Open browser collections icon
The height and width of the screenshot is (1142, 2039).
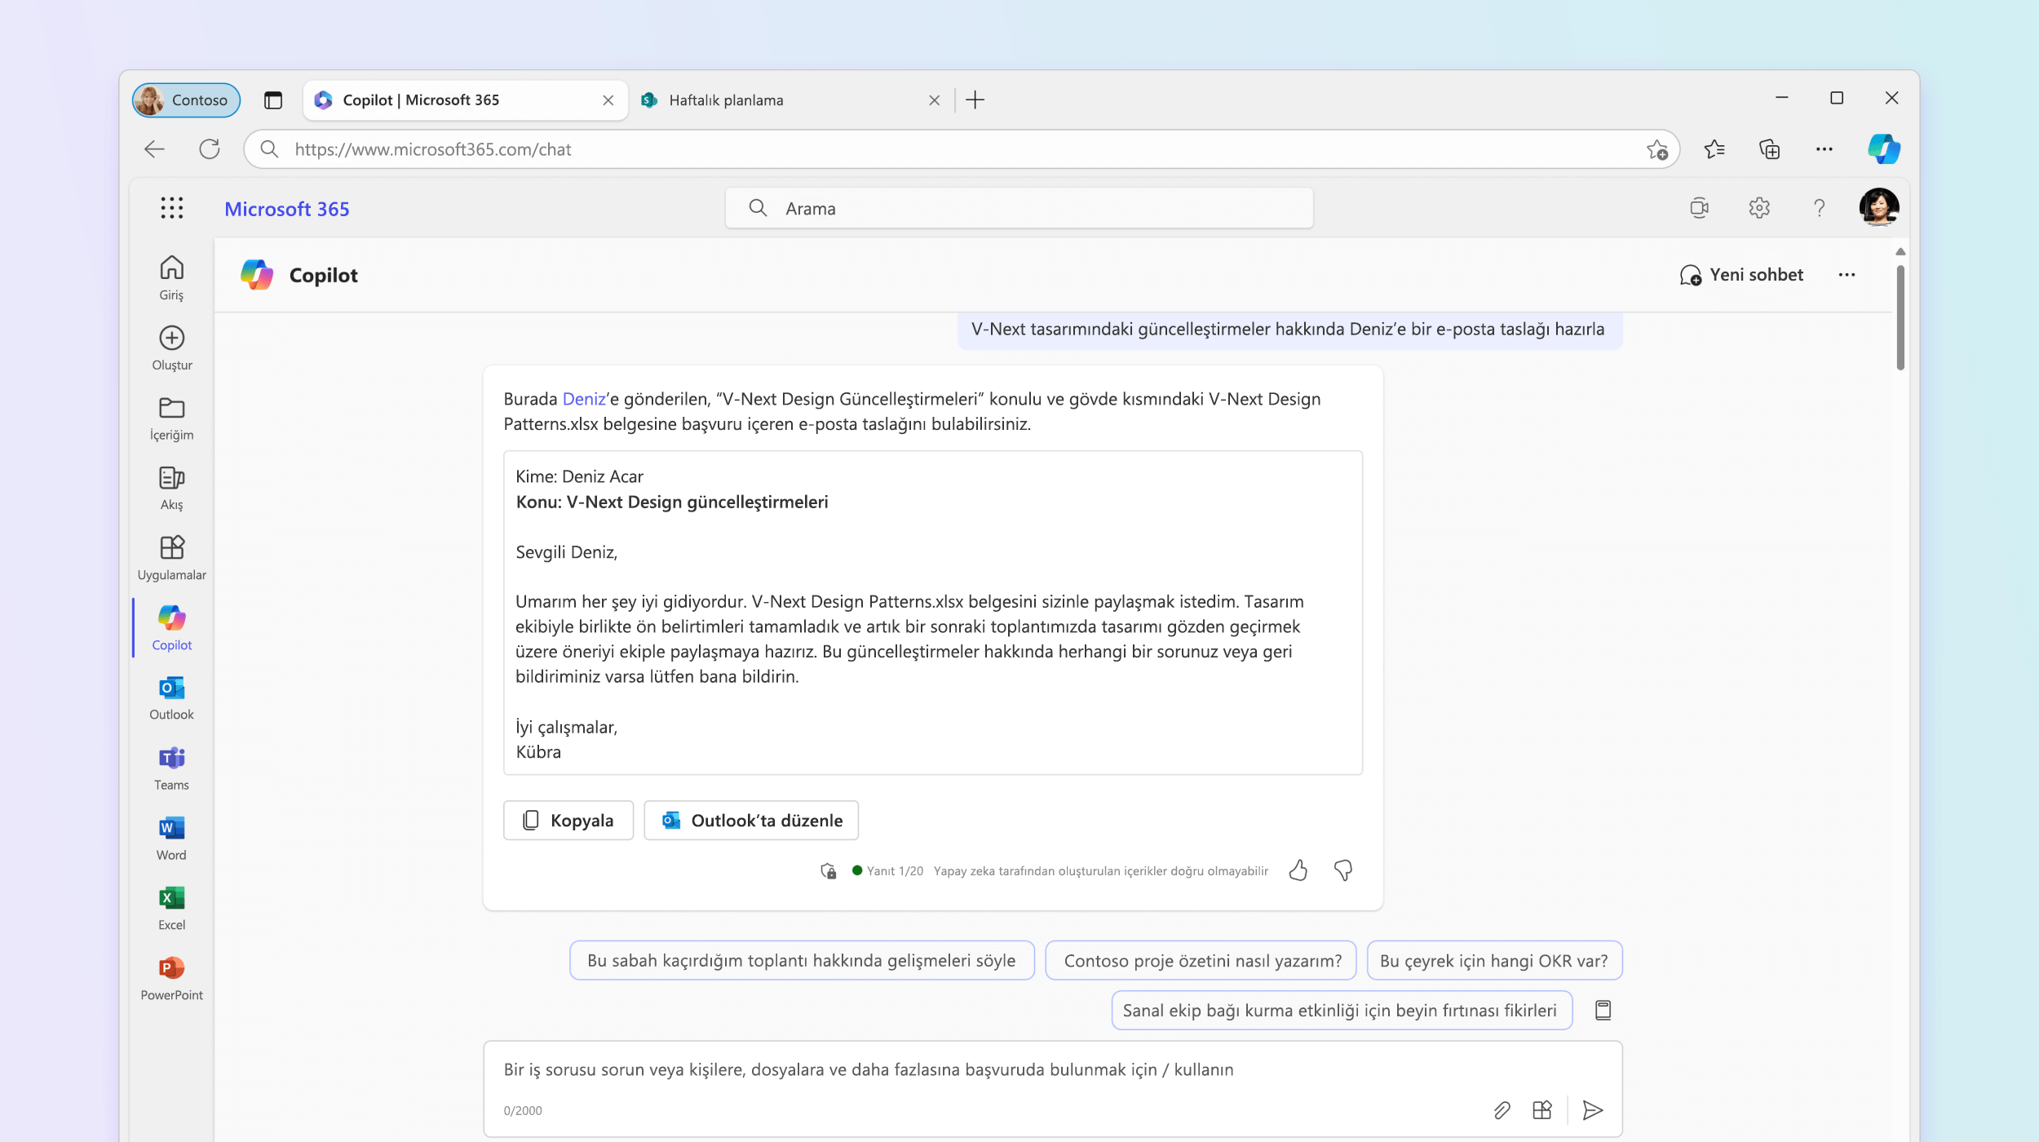1769,149
